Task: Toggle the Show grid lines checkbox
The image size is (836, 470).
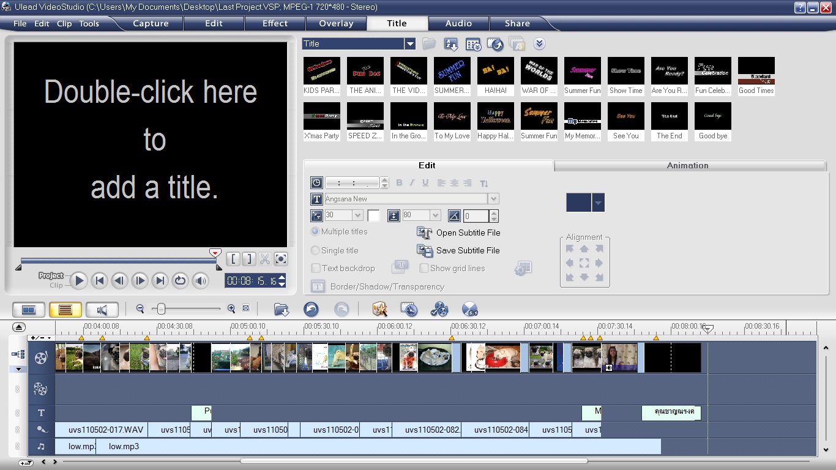Action: point(424,268)
